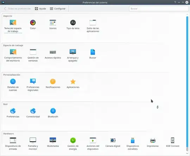The height and width of the screenshot is (156, 190).
Task: Open Acciones del dispositivo settings
Action: tap(93, 144)
